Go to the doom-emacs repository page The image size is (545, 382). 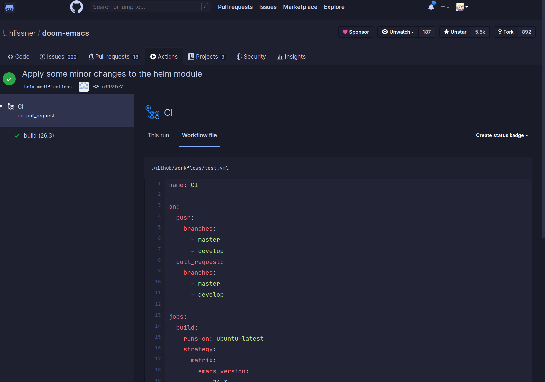65,33
